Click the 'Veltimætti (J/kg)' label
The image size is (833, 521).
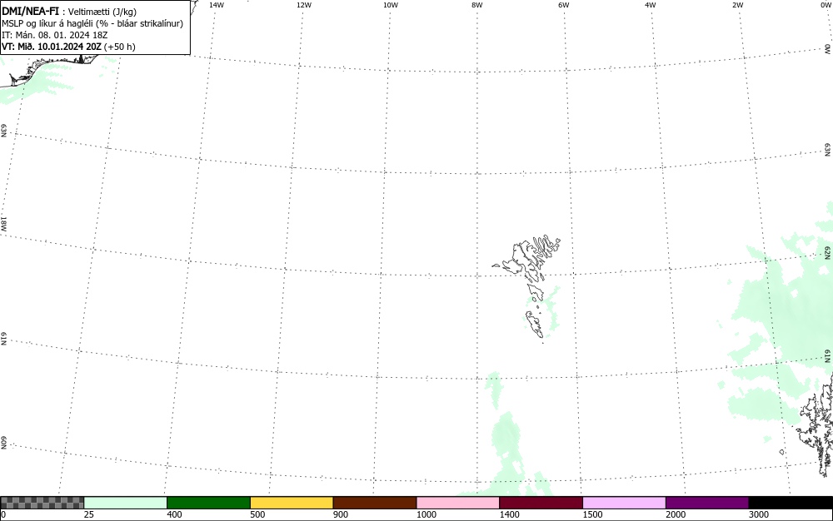coord(102,12)
